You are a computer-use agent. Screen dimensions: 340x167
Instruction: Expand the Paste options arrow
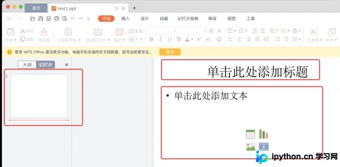(x=15, y=40)
